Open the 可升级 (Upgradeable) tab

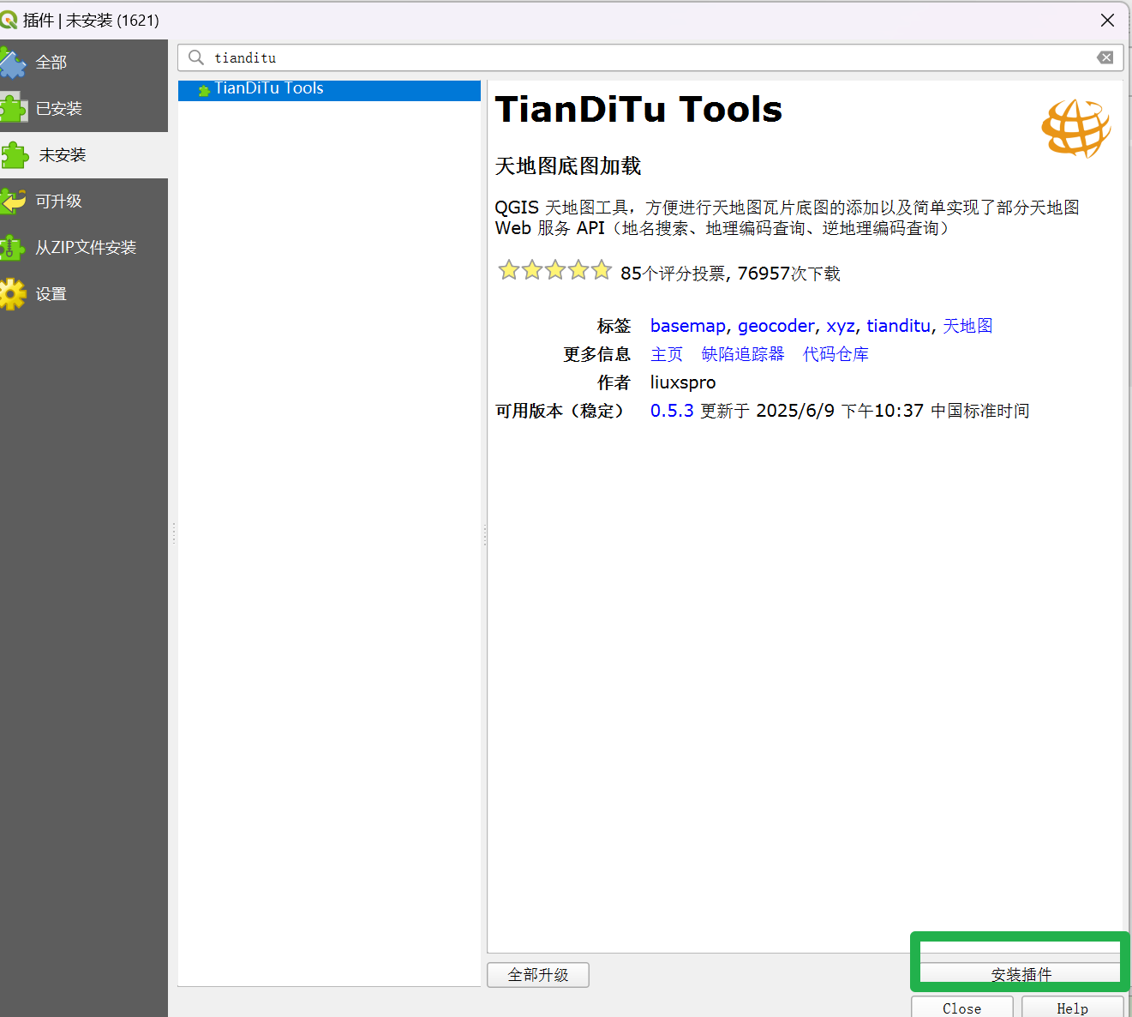coord(84,202)
